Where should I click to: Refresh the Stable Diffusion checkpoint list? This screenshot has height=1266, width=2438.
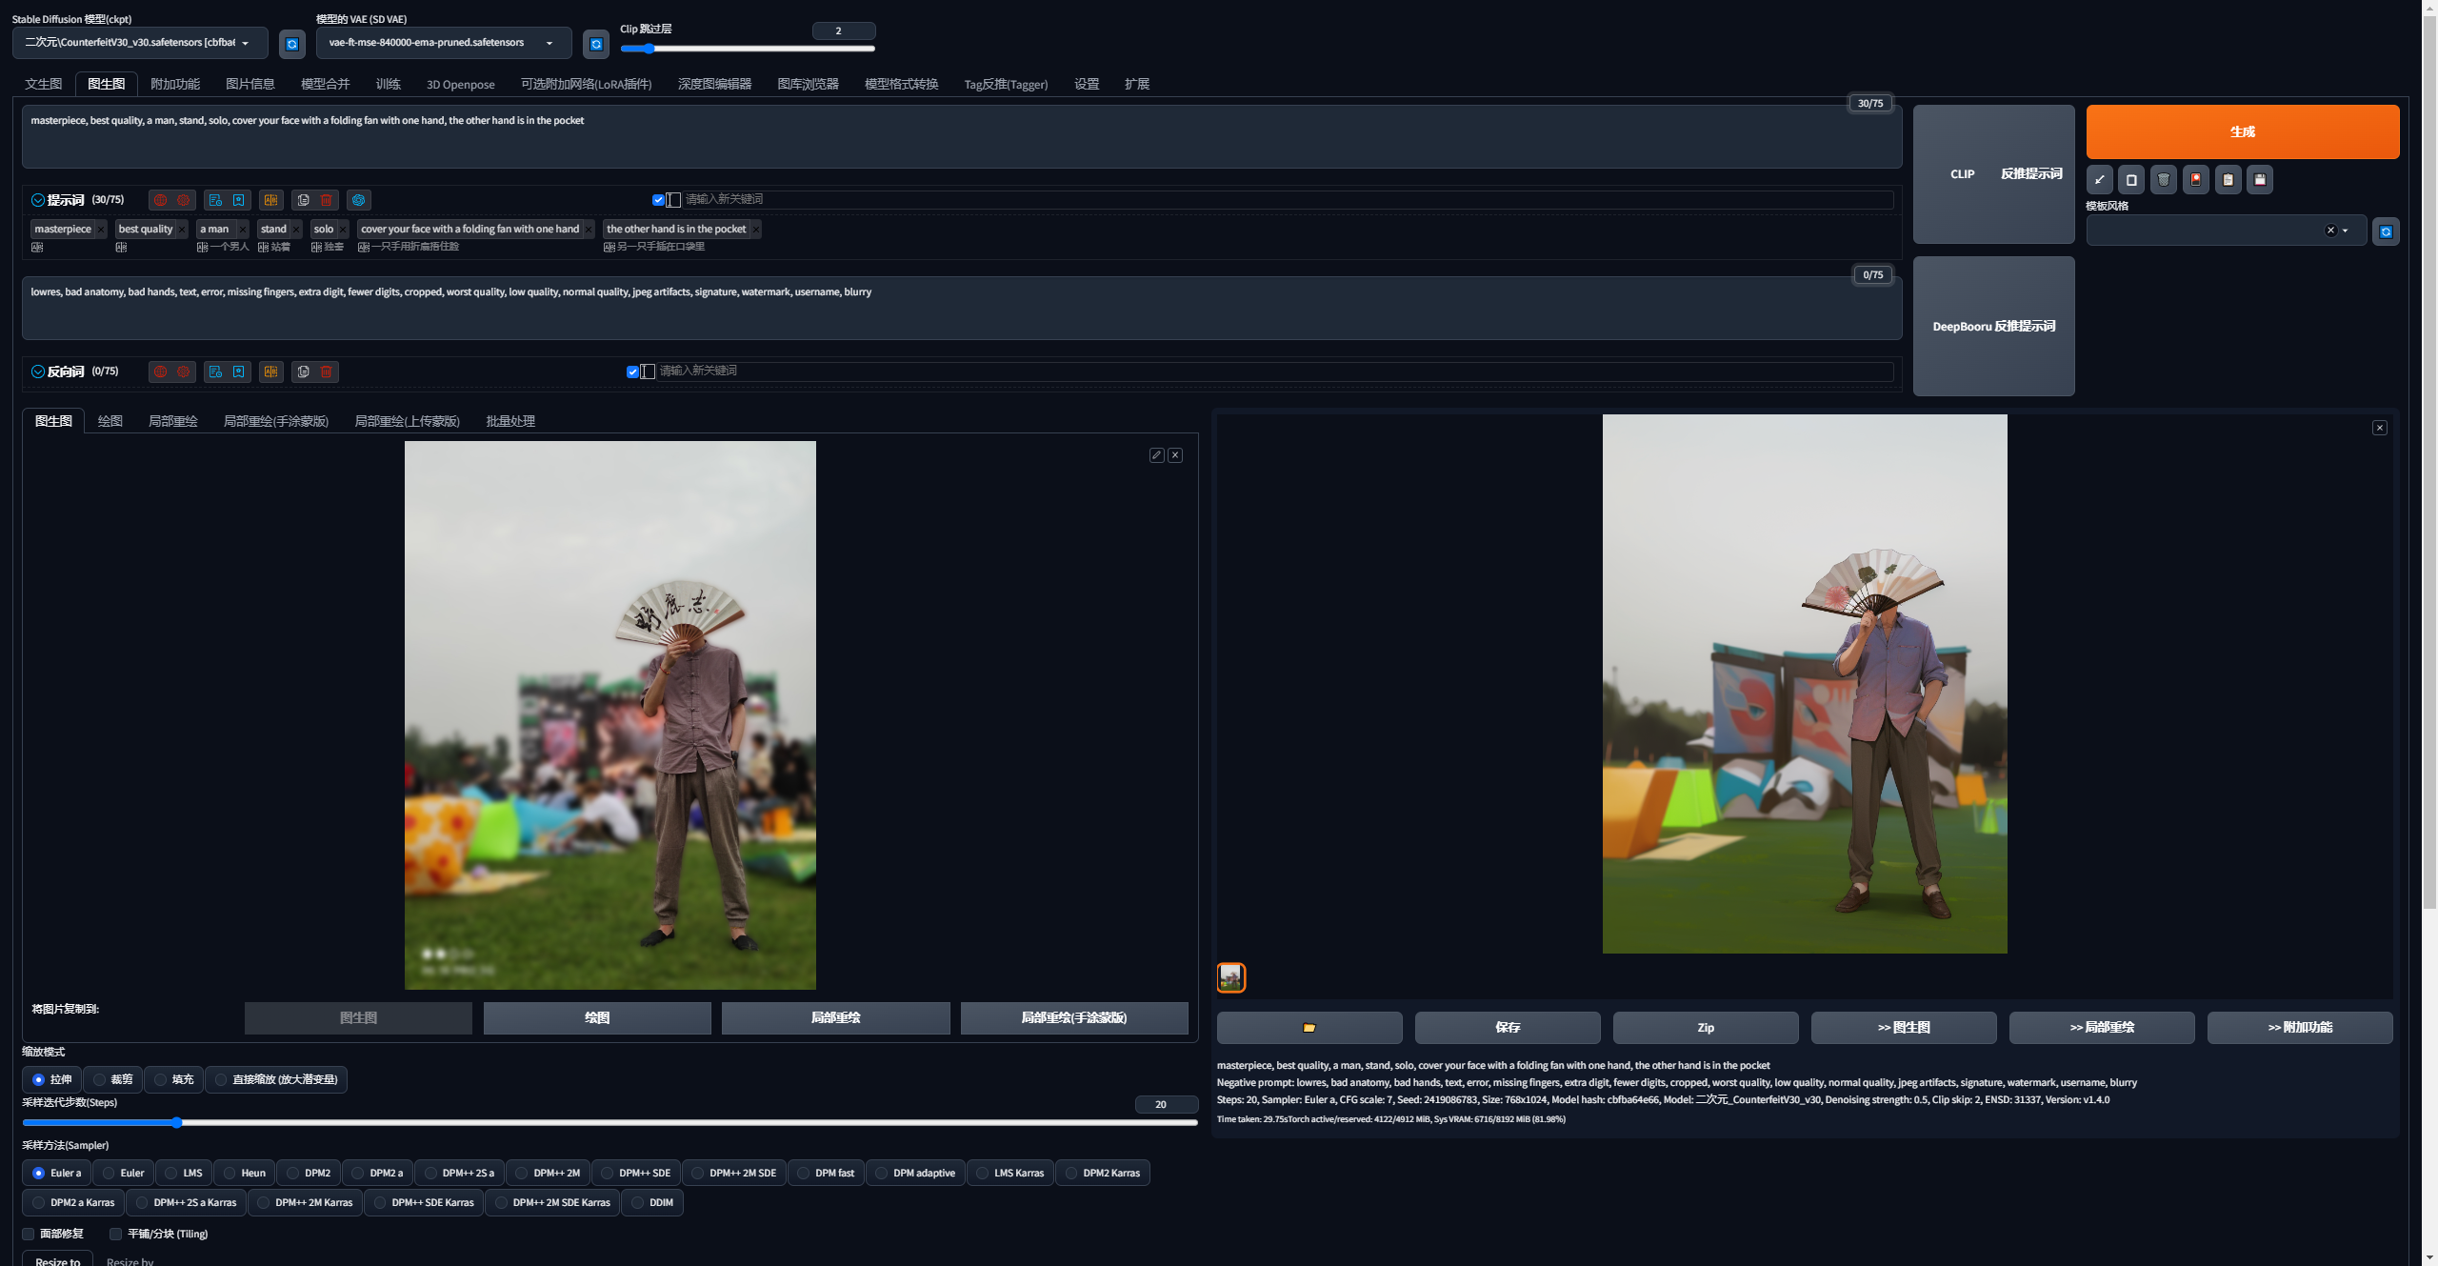292,44
